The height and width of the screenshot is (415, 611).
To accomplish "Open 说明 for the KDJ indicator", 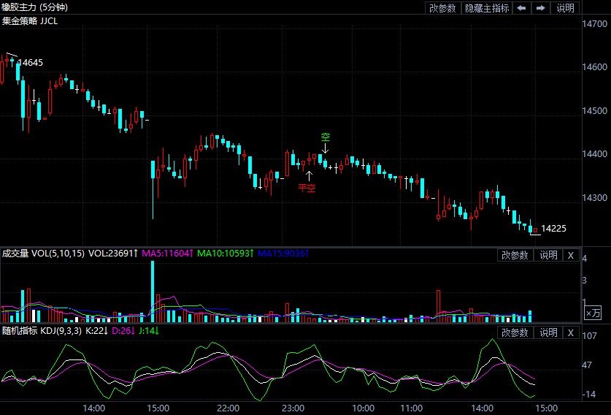I will (x=548, y=332).
